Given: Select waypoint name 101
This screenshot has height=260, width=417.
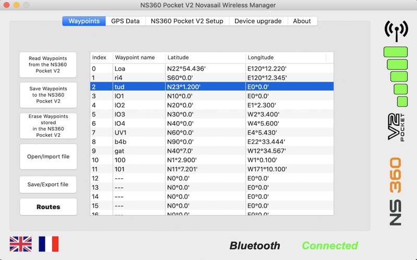Looking at the screenshot, I should [x=119, y=170].
